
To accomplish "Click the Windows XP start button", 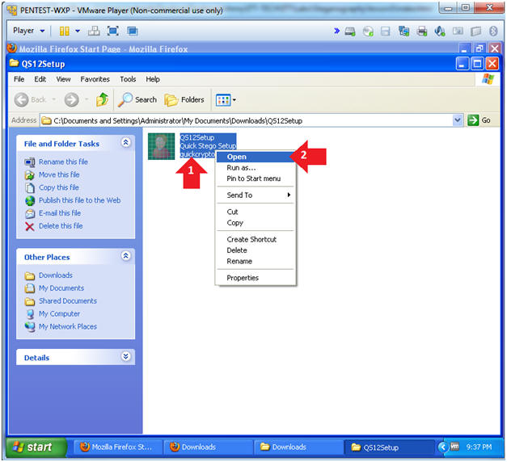I will (36, 447).
